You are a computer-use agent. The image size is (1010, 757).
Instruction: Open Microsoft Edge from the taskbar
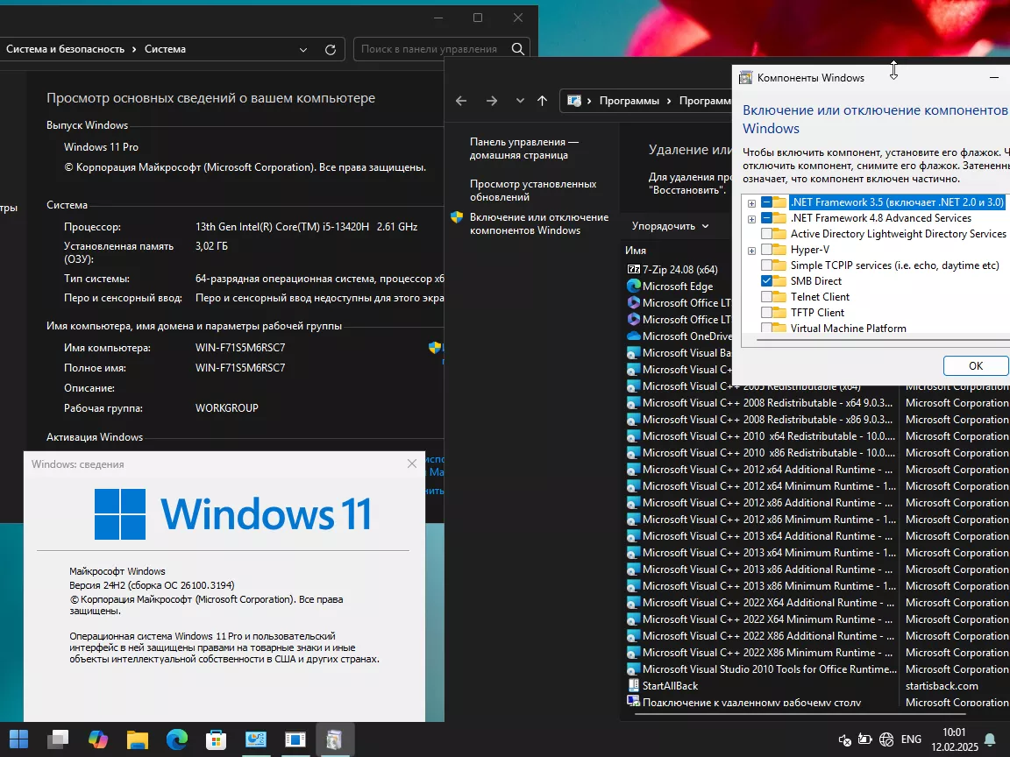coord(177,739)
